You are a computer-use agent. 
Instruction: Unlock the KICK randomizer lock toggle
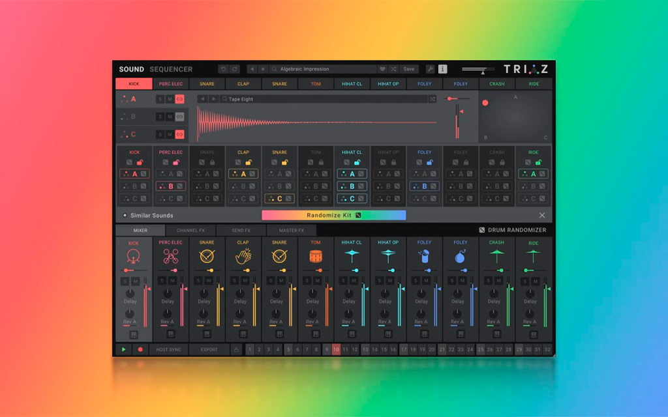[140, 162]
